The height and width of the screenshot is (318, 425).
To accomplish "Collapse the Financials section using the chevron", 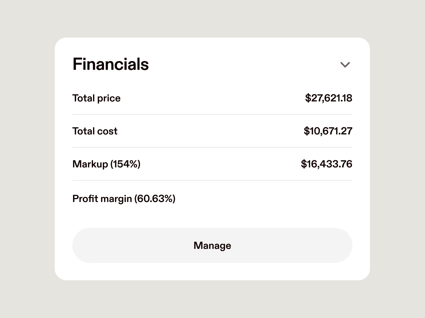I will [x=345, y=65].
